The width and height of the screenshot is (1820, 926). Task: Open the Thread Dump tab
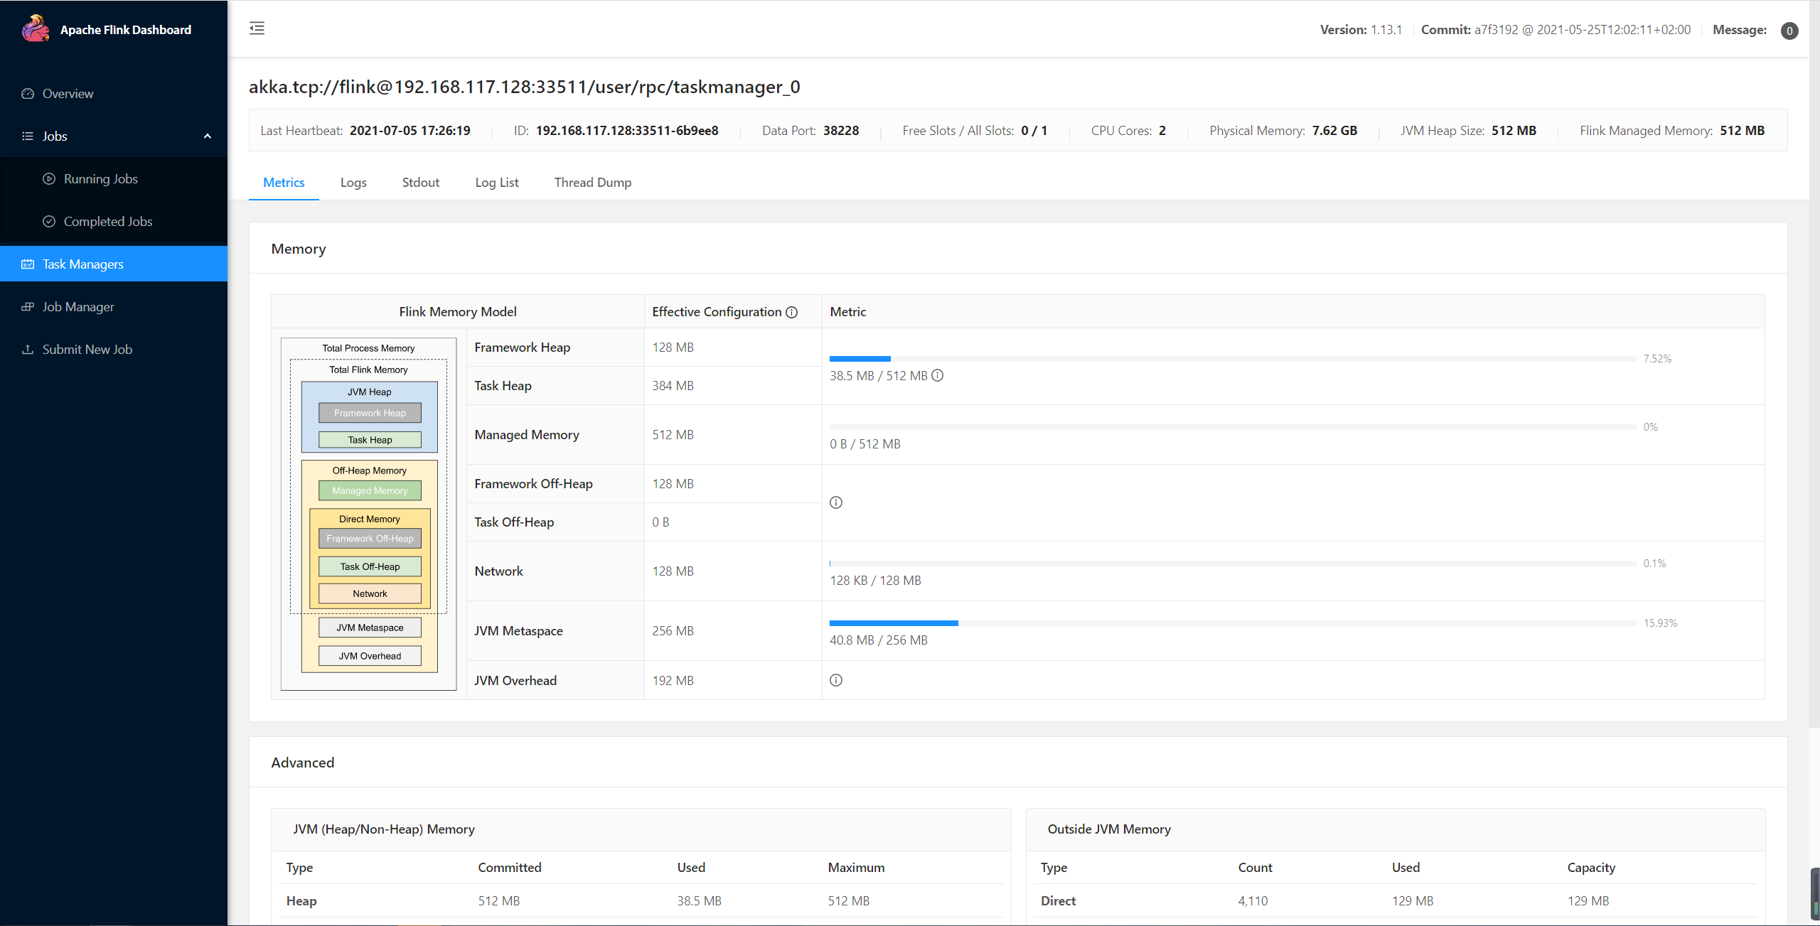[593, 183]
